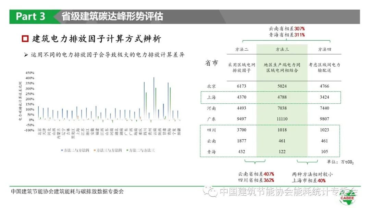Viewport: 370px width, 208px height.
Task: Select the 方法三 column header
Action: tap(282, 49)
